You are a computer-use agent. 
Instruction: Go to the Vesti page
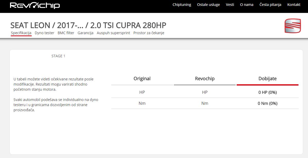coord(230,5)
